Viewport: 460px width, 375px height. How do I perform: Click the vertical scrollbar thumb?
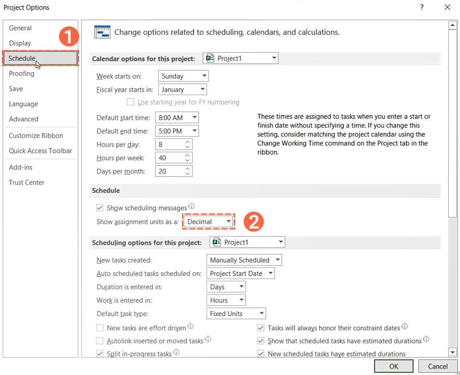click(452, 123)
